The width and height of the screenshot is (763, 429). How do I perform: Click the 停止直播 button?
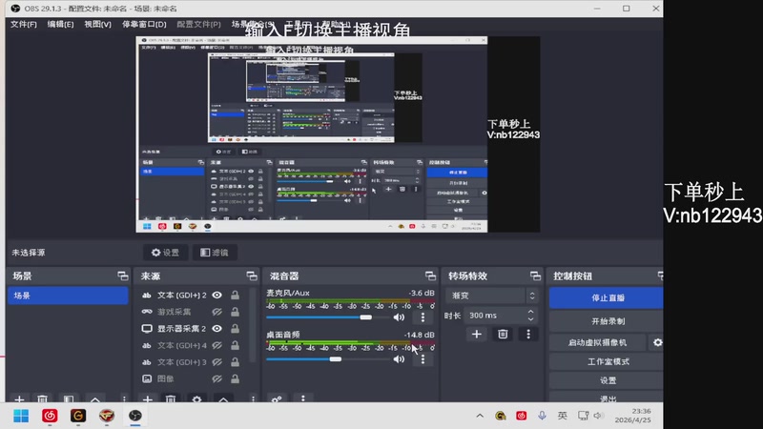607,297
